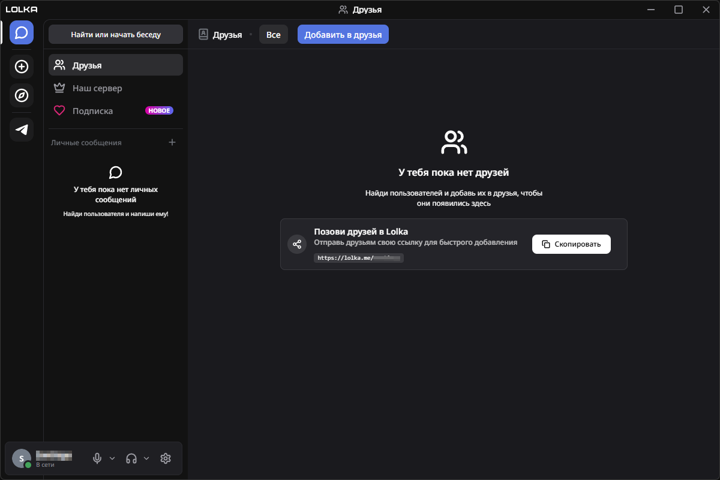Image resolution: width=720 pixels, height=480 pixels.
Task: Expand headphones options arrow
Action: 146,458
